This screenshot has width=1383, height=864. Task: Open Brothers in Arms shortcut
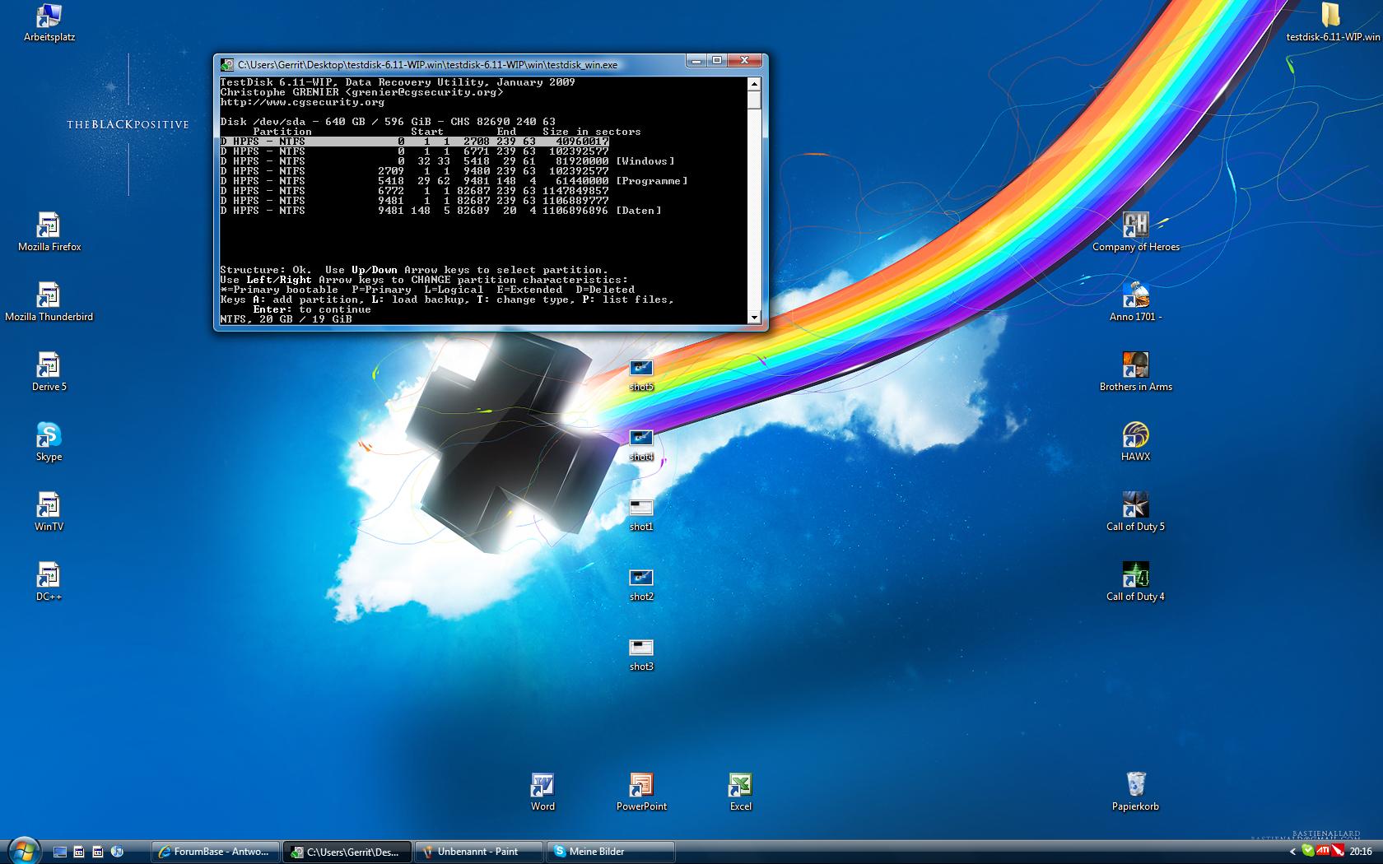click(x=1136, y=372)
